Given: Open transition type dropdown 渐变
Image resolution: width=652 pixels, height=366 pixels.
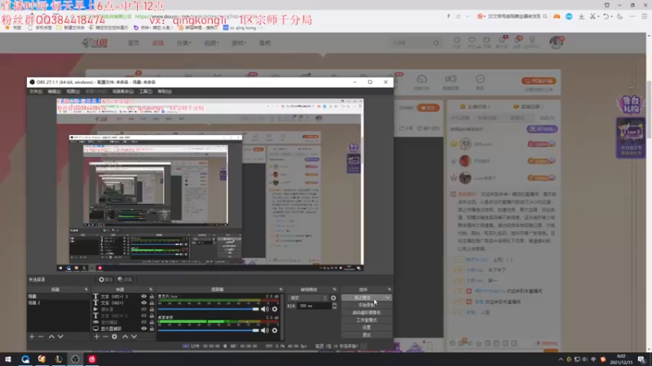Looking at the screenshot, I should coord(309,298).
